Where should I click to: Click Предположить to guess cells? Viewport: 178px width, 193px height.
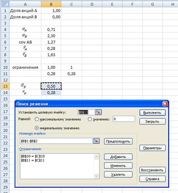118,141
